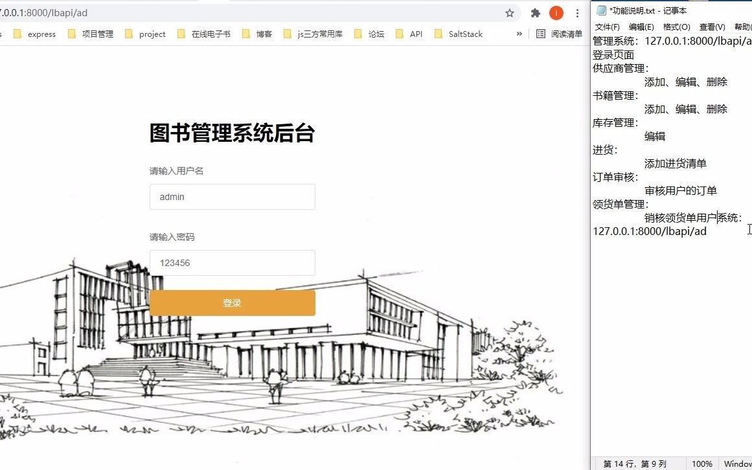Open the 文件(F) menu in Notepad
This screenshot has height=470, width=752.
click(x=607, y=27)
